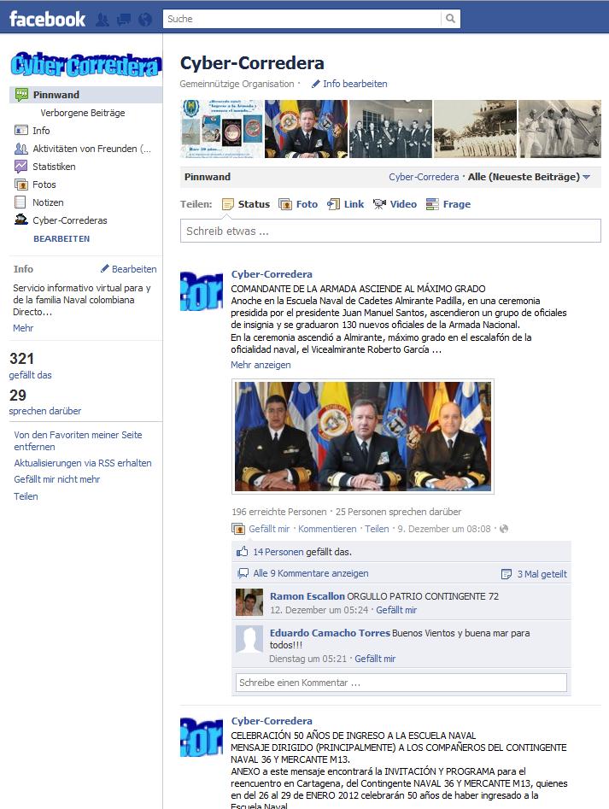Click the thumbs-up icon beside 14 Personen
Image resolution: width=609 pixels, height=809 pixels.
(242, 552)
